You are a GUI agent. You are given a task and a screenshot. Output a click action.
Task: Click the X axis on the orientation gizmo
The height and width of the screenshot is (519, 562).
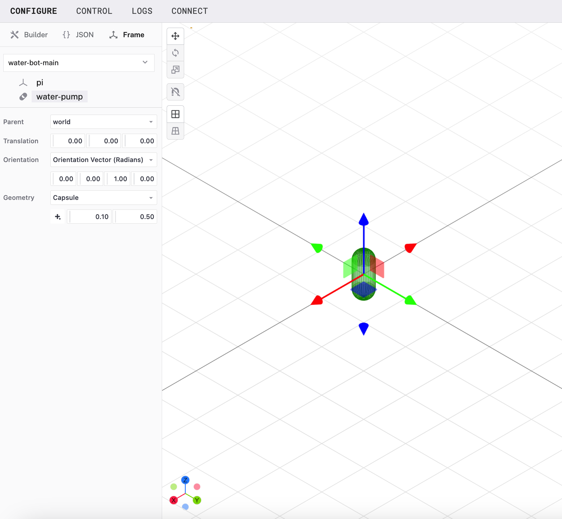point(174,500)
